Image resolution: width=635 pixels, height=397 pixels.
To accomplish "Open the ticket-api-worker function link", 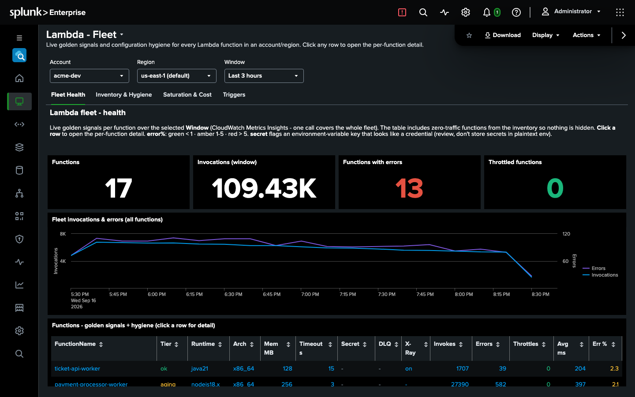I will [77, 369].
